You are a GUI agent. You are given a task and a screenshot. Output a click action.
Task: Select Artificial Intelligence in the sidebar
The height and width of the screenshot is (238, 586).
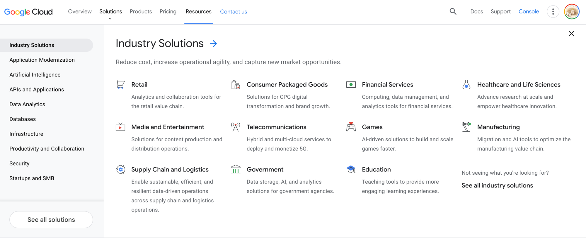(35, 75)
